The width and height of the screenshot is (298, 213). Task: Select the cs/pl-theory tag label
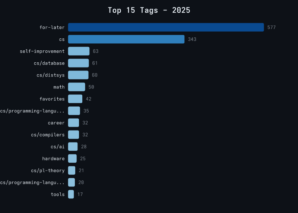[48, 170]
